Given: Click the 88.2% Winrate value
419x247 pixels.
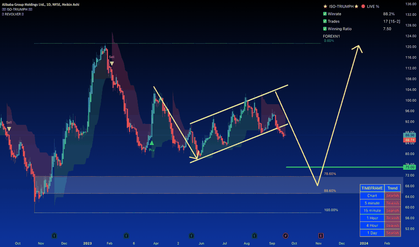Looking at the screenshot, I should [x=389, y=14].
